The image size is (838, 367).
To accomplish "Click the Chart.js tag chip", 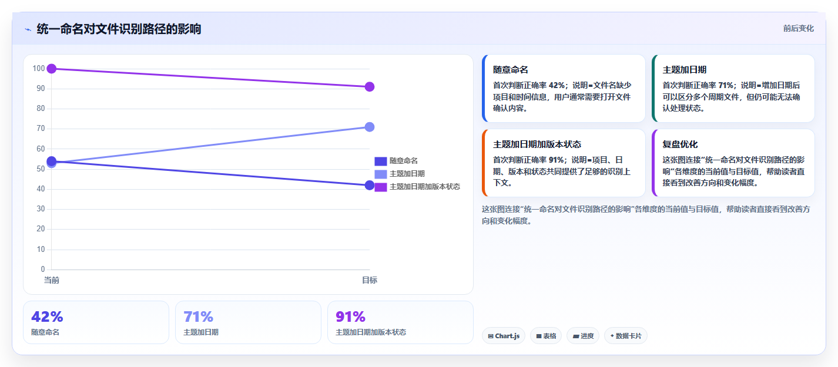I will 504,336.
